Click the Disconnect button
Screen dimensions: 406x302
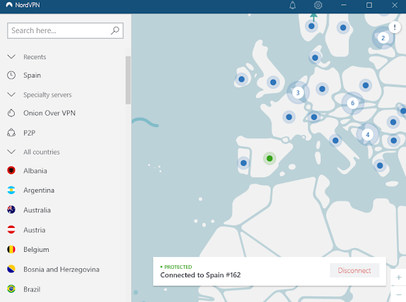tap(355, 270)
